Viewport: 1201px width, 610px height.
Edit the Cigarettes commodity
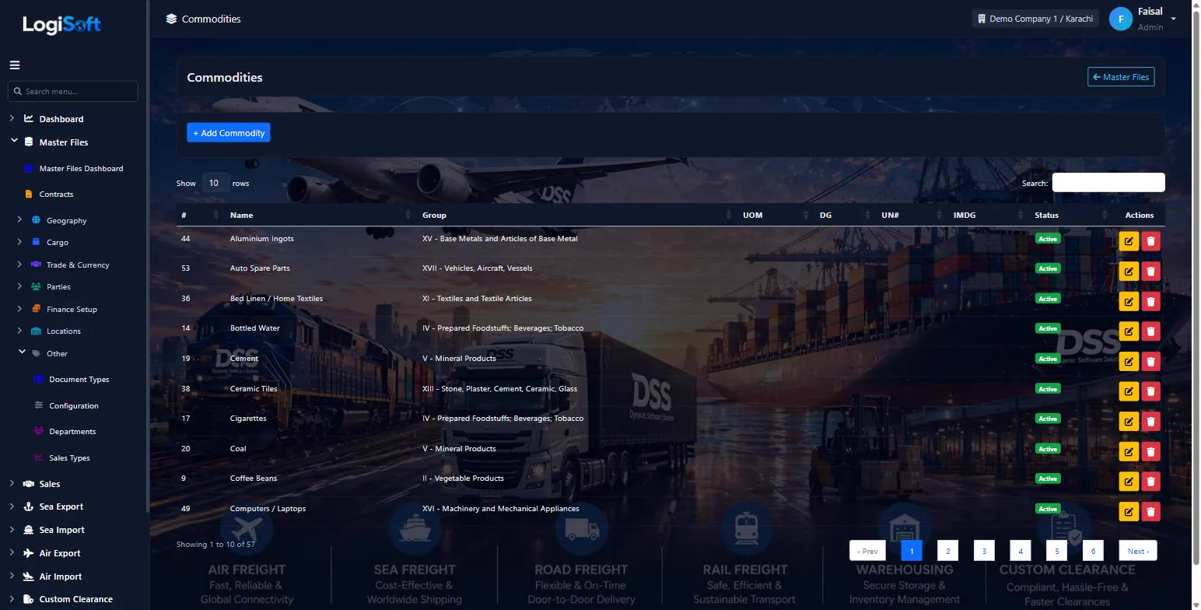tap(1129, 421)
